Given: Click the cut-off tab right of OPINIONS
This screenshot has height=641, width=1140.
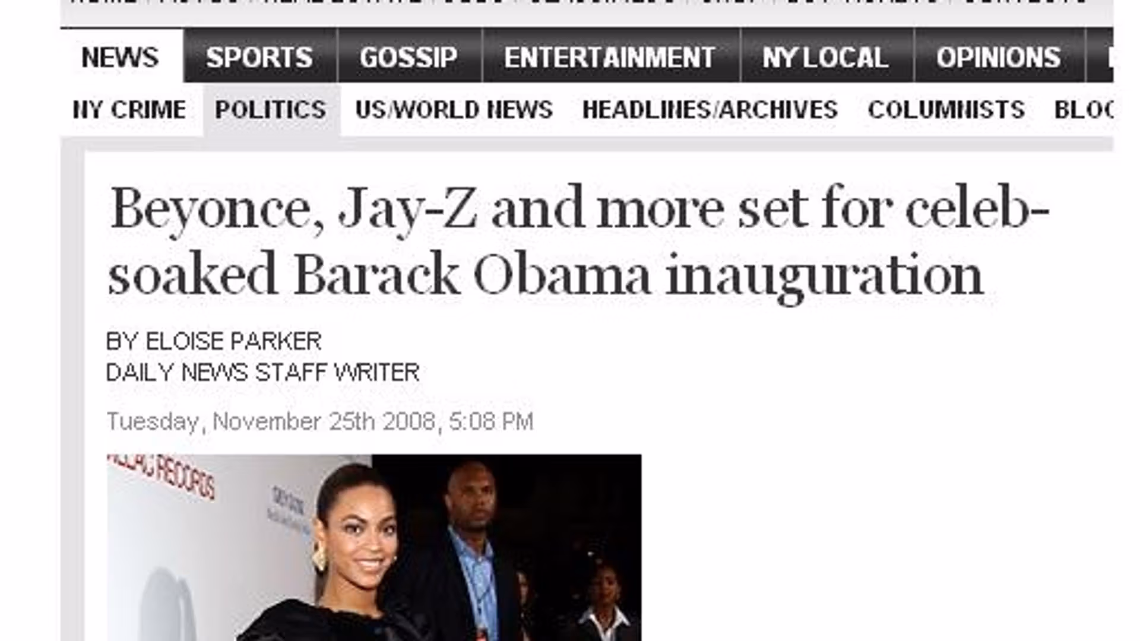Looking at the screenshot, I should 1100,57.
